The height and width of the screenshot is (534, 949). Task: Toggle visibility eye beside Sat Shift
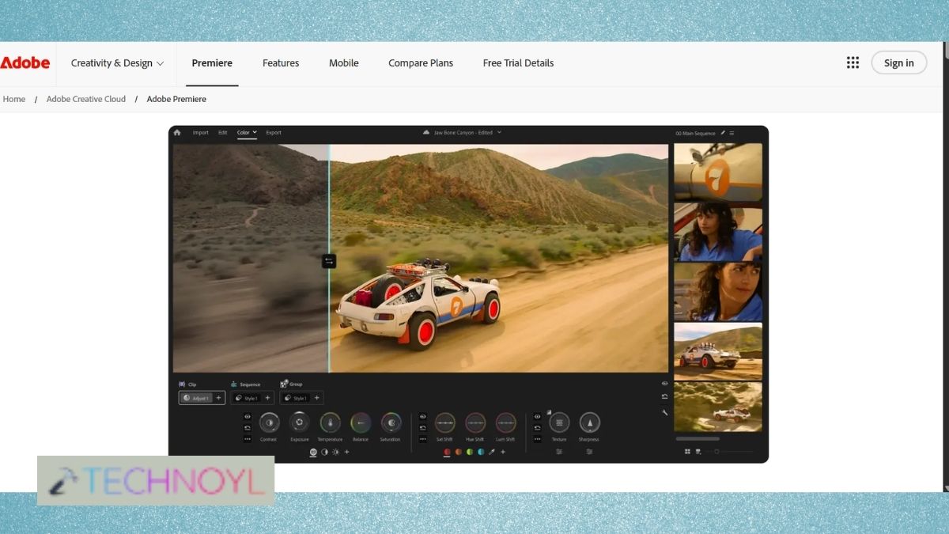click(x=423, y=416)
